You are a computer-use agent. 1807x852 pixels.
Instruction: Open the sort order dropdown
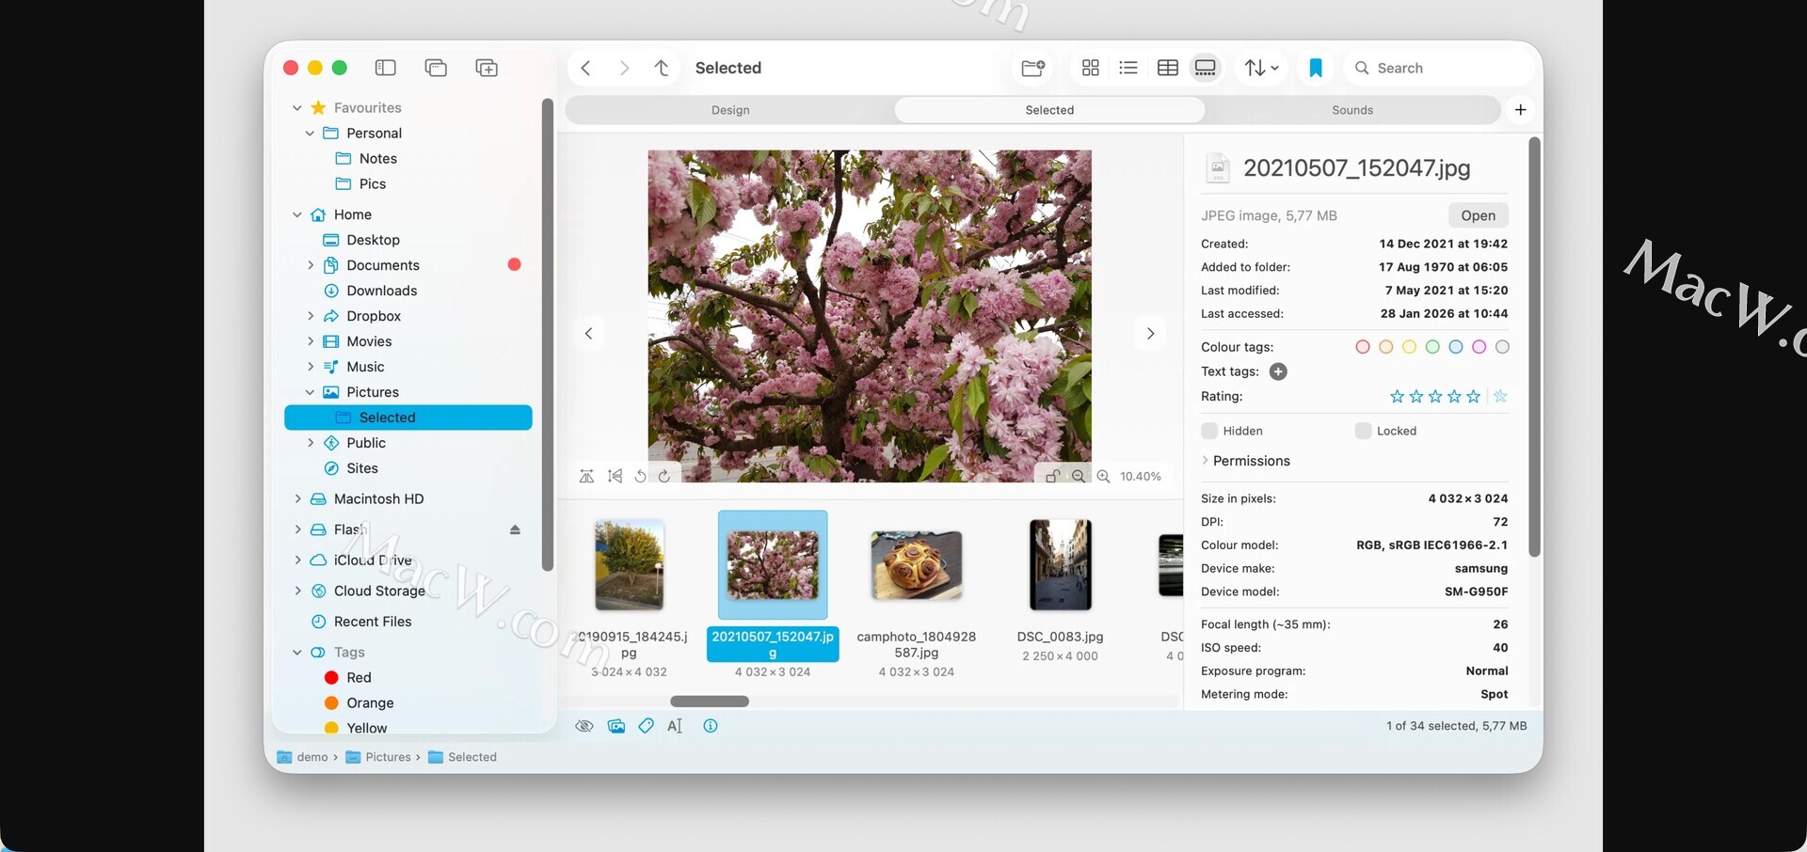(x=1261, y=68)
